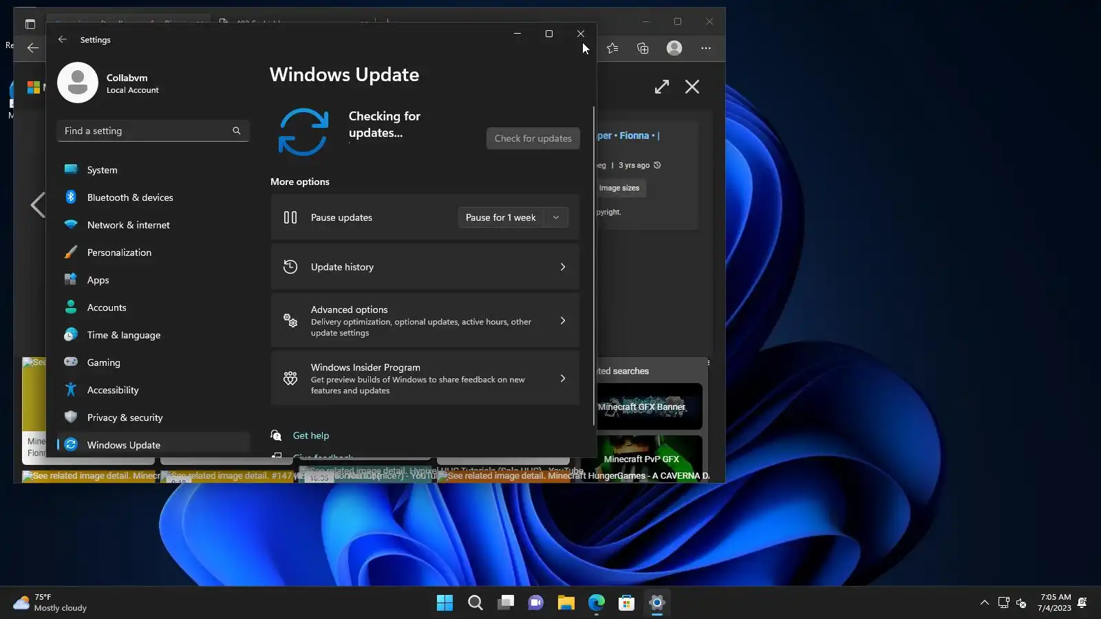Screen dimensions: 1101x619
Task: Click the Find a setting search box
Action: pos(153,131)
